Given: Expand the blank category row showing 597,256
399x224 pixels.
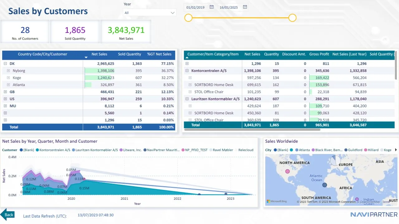Looking at the screenshot, I should 190,78.
